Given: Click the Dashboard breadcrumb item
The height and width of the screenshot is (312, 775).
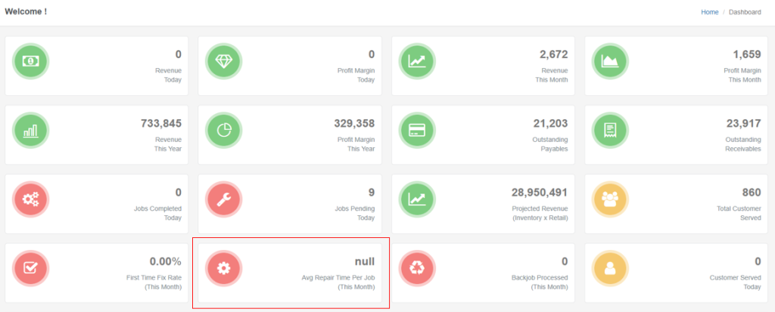Looking at the screenshot, I should pos(745,12).
